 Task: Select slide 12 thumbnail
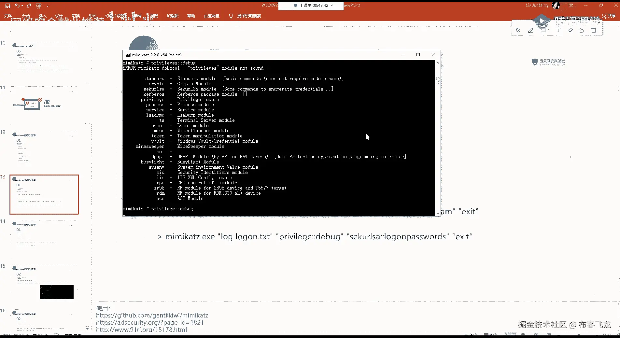44,150
